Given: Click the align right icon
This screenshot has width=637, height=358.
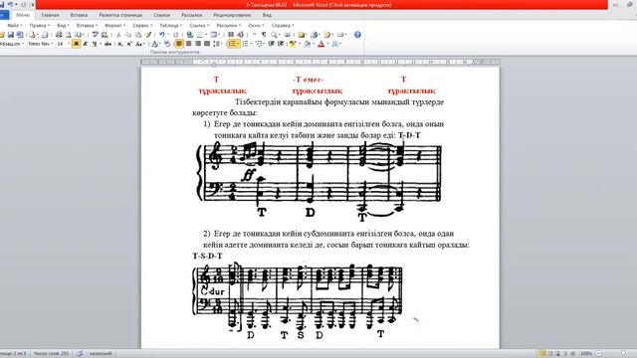Looking at the screenshot, I should 198,44.
